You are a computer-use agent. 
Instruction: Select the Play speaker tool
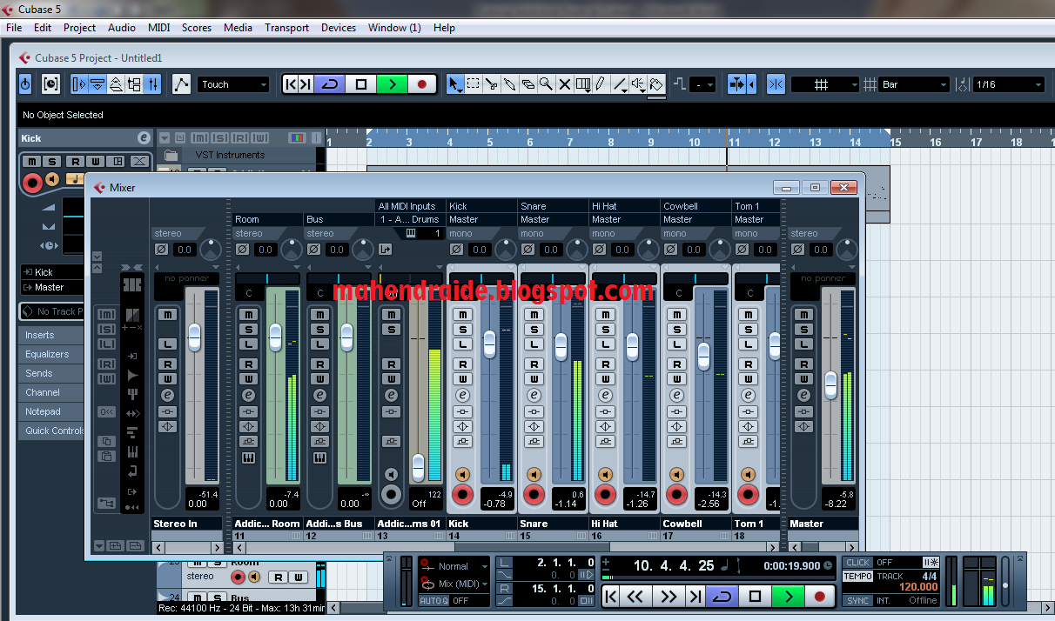click(638, 84)
